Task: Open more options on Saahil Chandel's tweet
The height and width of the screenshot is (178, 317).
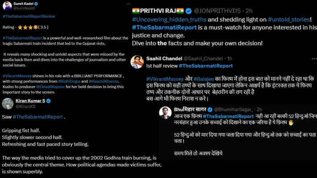Action: pyautogui.click(x=314, y=59)
